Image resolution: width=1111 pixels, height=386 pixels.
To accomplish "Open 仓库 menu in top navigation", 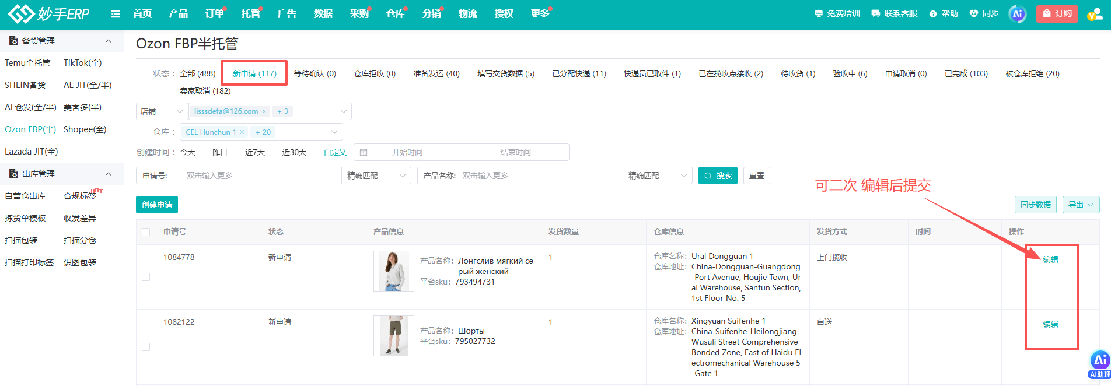I will tap(396, 13).
